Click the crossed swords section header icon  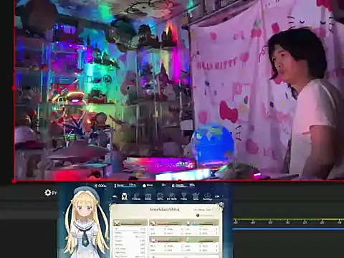click(x=117, y=224)
